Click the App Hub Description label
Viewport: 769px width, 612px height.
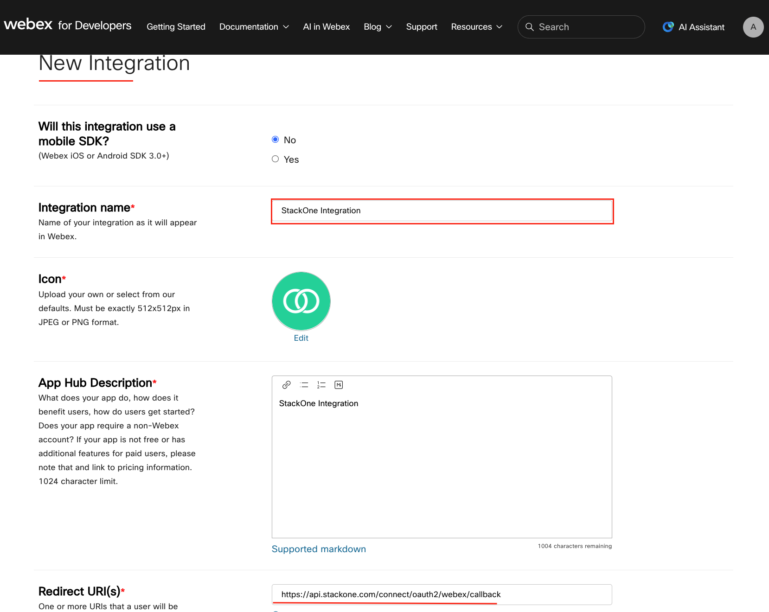pos(97,382)
